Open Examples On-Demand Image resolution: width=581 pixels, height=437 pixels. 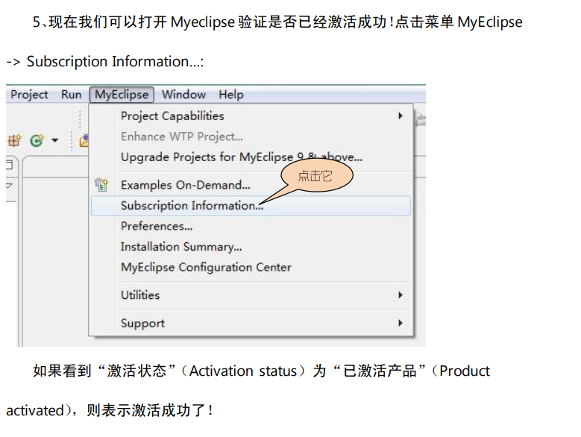point(251,185)
